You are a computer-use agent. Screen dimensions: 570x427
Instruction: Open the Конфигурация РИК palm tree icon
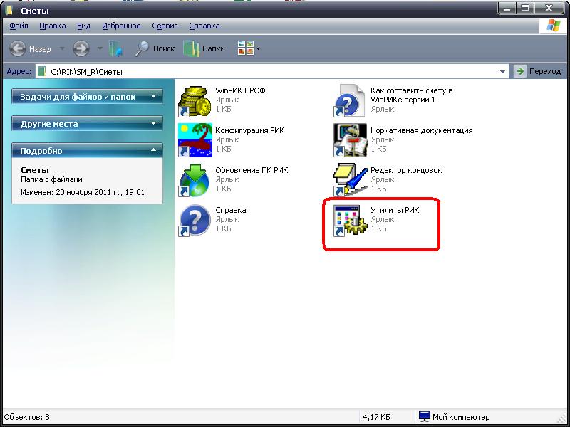(195, 140)
